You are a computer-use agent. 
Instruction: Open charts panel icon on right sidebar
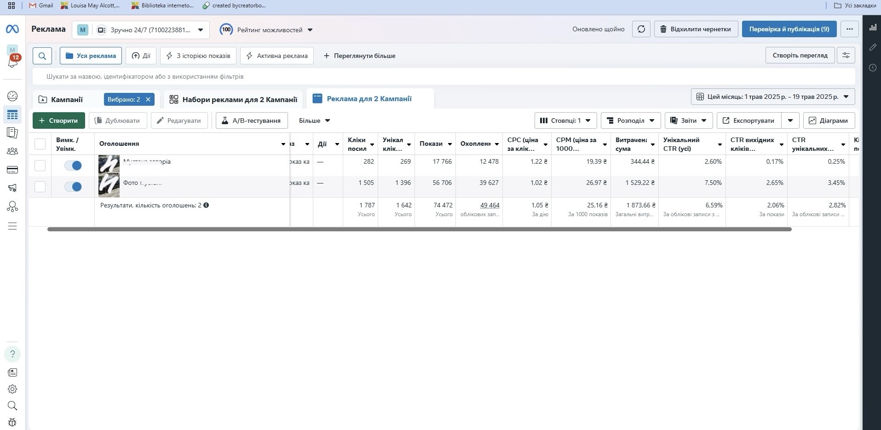coord(873,28)
